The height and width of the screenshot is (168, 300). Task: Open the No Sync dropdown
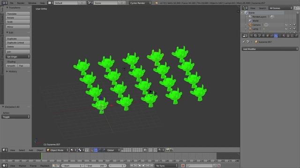point(167,166)
